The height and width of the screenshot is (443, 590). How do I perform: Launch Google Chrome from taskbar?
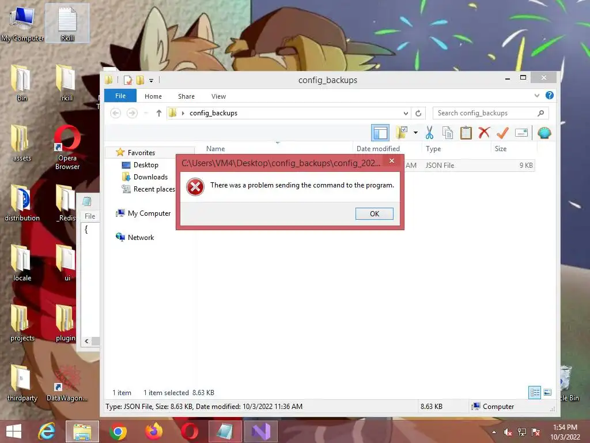[x=118, y=431]
